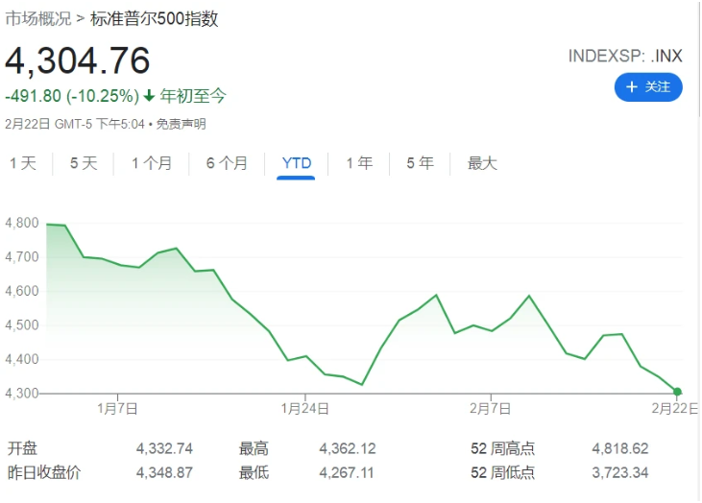Click the 52 周低点 value 3,723.34
The image size is (702, 503).
[620, 472]
